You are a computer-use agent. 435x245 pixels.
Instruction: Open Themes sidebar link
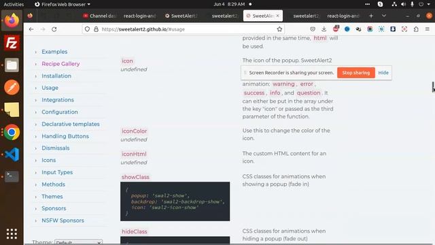point(52,197)
